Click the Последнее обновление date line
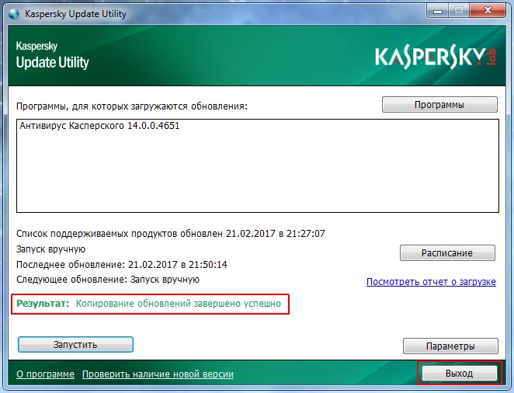The height and width of the screenshot is (393, 514). click(122, 264)
